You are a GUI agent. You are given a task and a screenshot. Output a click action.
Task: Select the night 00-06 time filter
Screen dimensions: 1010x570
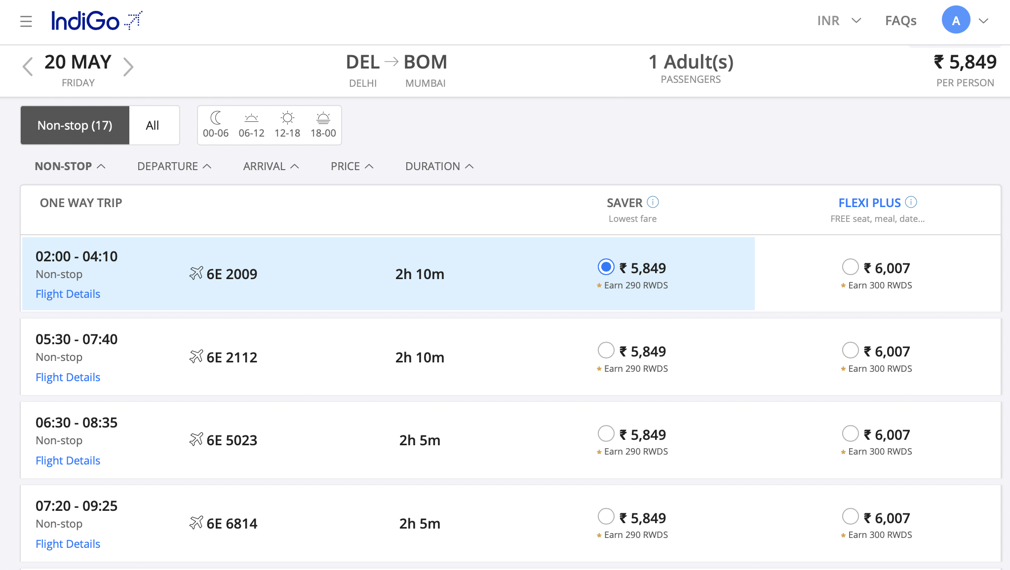coord(216,124)
